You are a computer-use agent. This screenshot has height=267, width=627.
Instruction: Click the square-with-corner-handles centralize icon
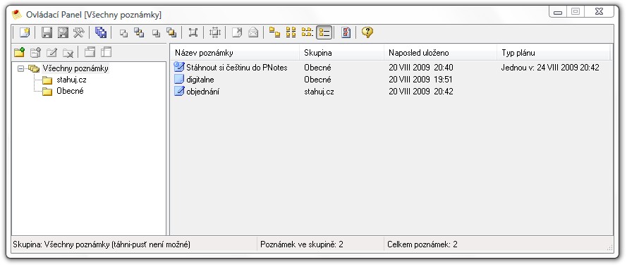click(x=193, y=32)
